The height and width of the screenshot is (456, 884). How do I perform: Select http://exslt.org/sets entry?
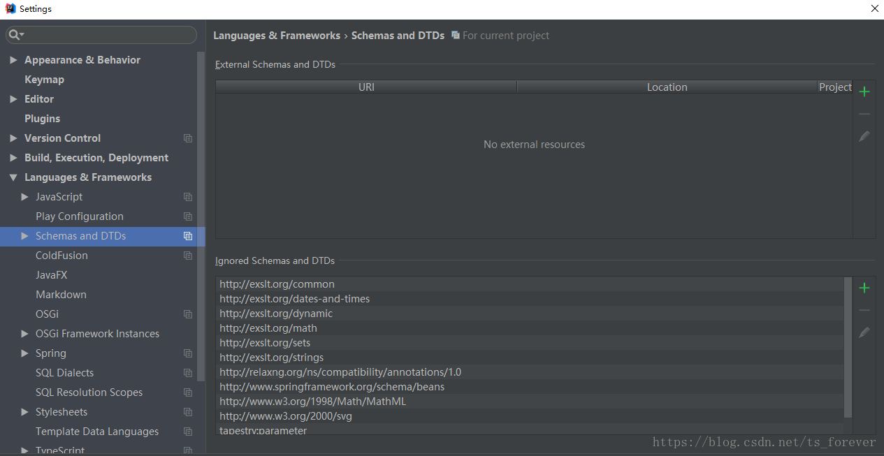(530, 343)
